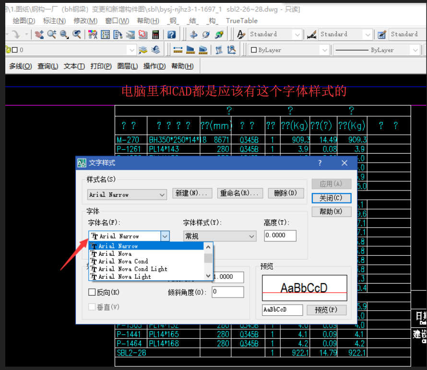Expand the 字体名 font name dropdown arrow
The width and height of the screenshot is (427, 370).
(x=165, y=236)
